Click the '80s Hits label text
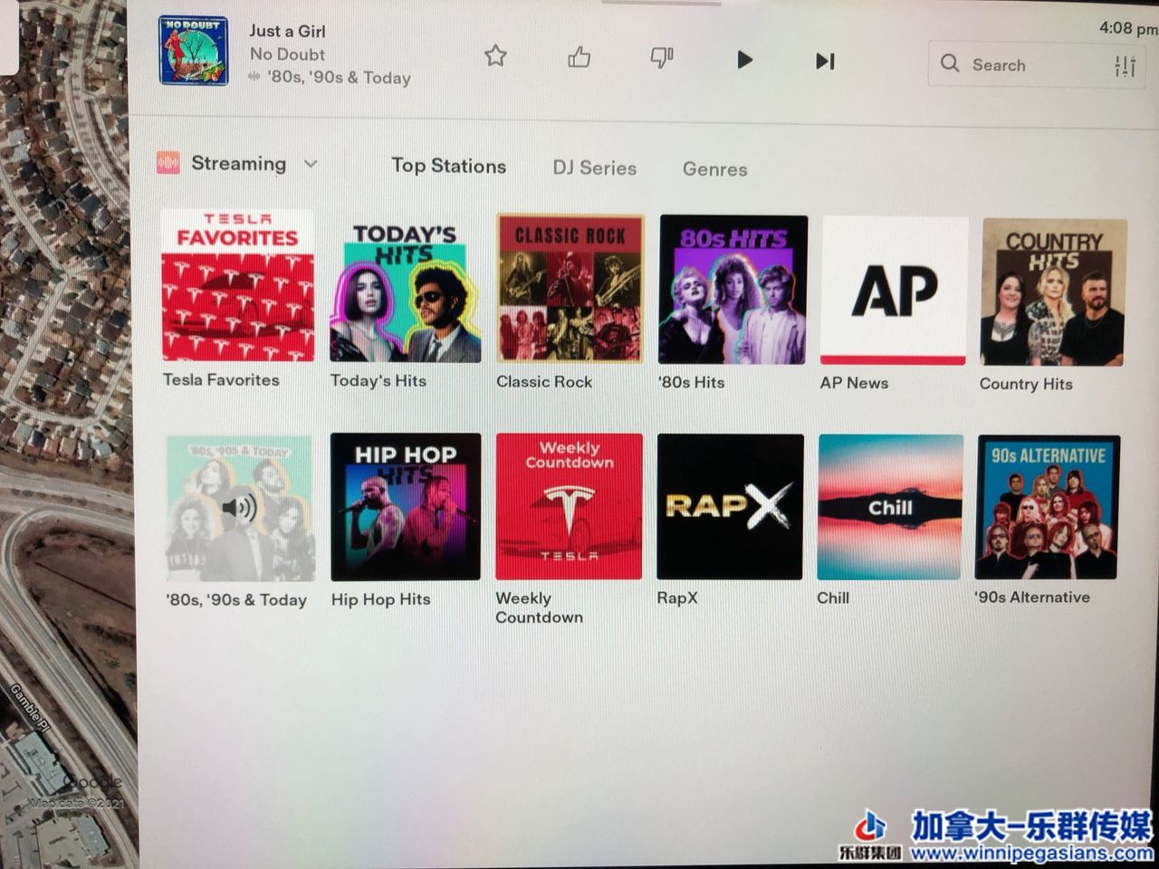 click(x=692, y=382)
